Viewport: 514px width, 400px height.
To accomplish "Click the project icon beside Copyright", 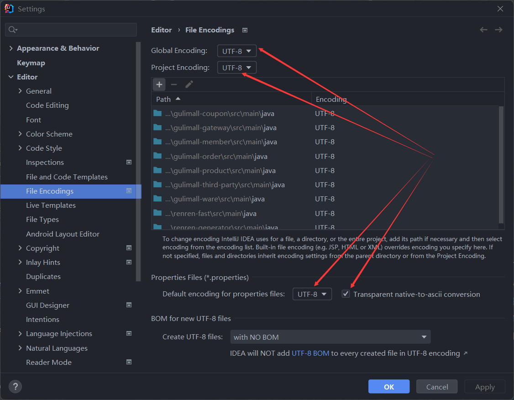I will [x=129, y=248].
